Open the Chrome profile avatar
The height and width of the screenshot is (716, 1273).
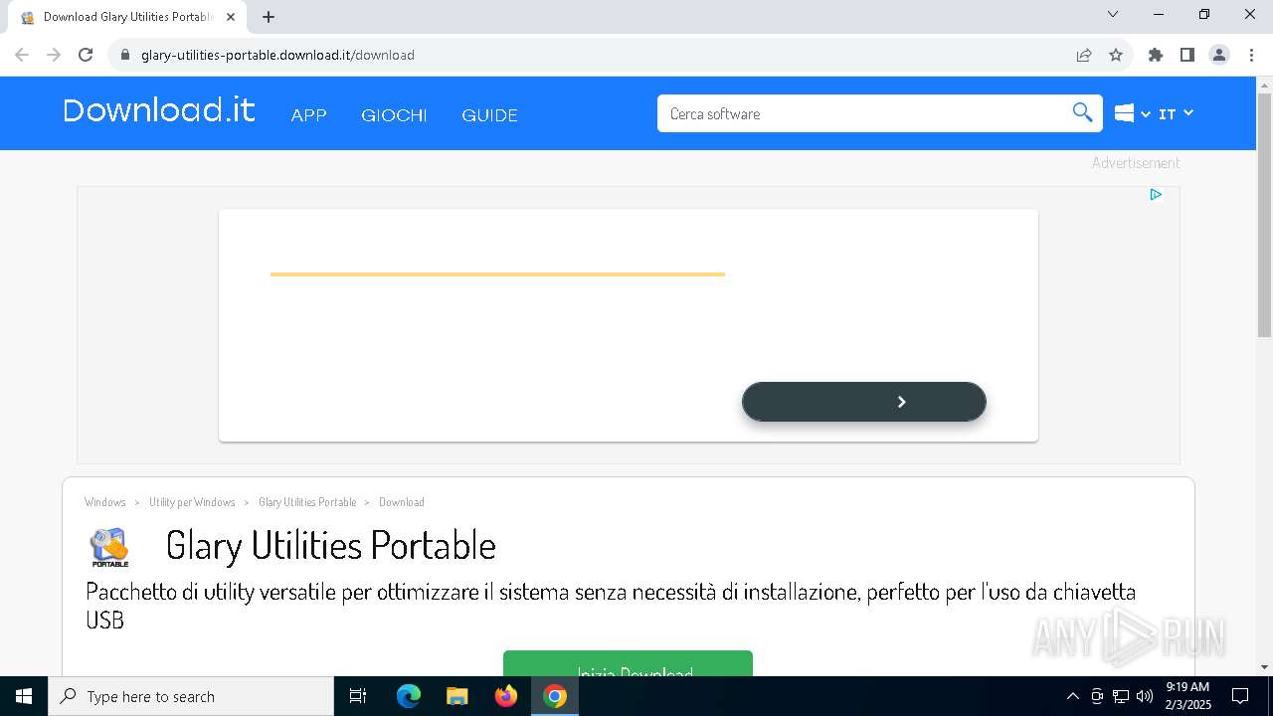pos(1219,55)
